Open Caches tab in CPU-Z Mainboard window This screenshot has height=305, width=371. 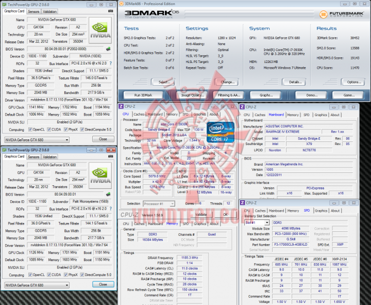click(260, 115)
